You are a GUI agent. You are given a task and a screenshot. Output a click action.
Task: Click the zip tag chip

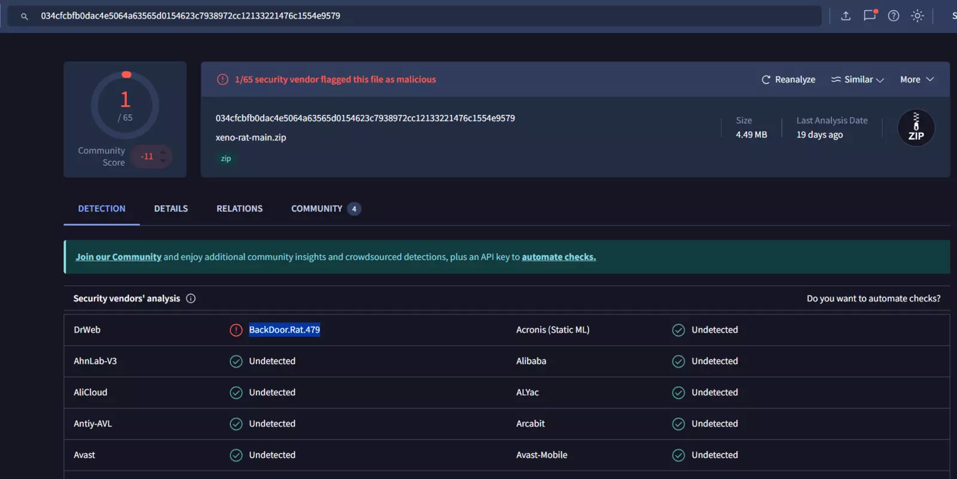(x=225, y=158)
